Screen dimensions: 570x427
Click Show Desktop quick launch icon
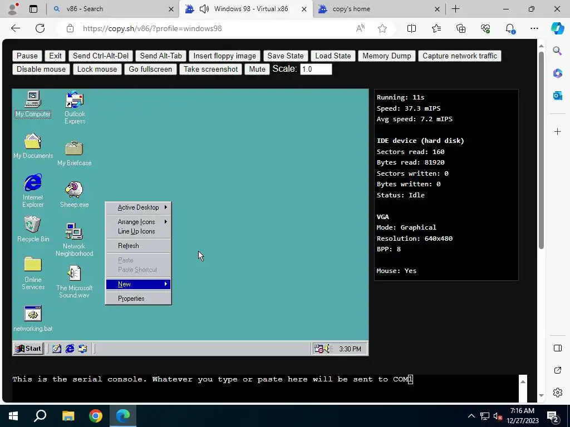point(57,349)
